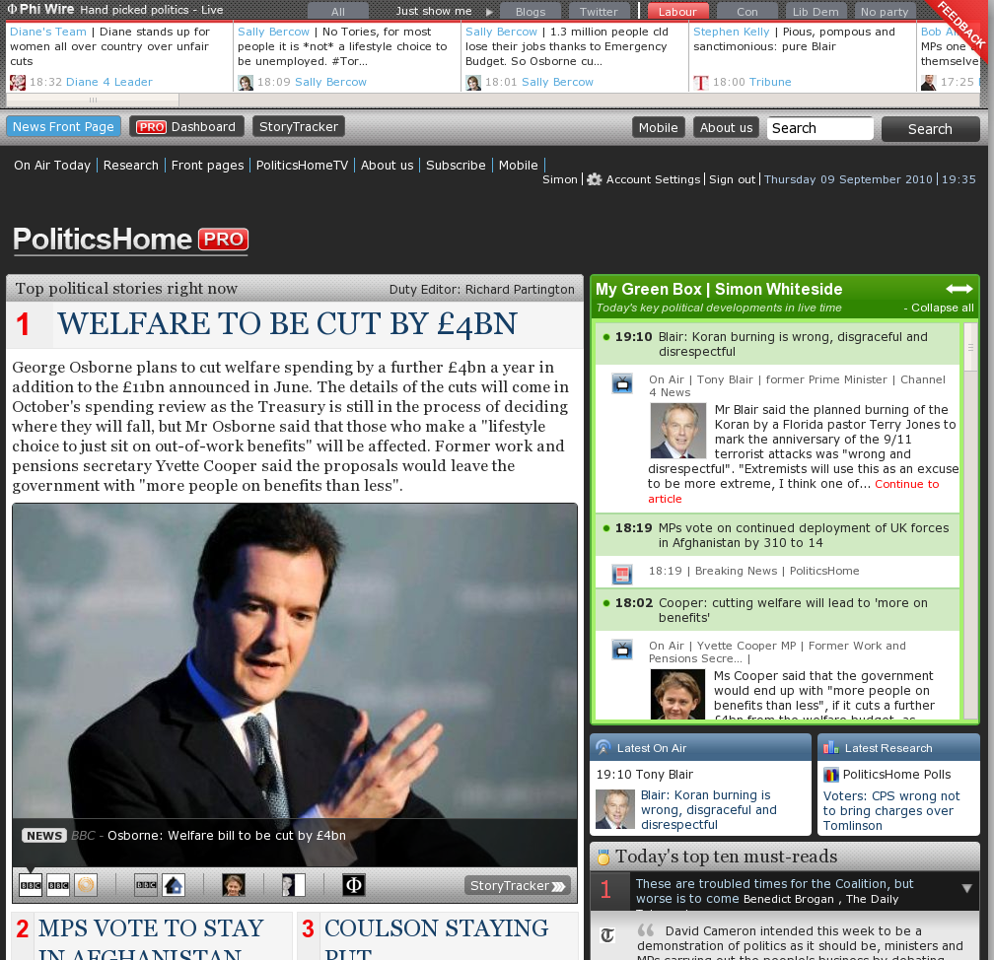Select the greyed BBC icon beside house icon
Image resolution: width=994 pixels, height=960 pixels.
pyautogui.click(x=146, y=885)
